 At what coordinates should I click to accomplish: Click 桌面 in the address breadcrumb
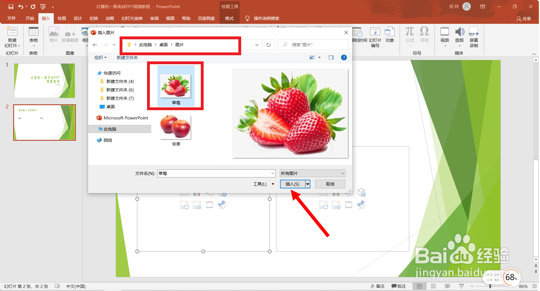(164, 45)
